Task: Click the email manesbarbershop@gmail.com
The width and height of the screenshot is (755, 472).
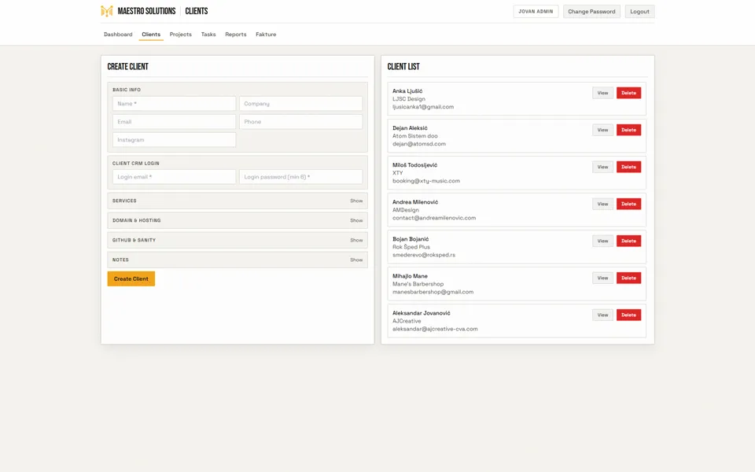Action: [x=433, y=292]
